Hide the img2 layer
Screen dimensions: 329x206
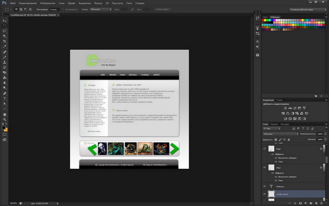pos(264,149)
